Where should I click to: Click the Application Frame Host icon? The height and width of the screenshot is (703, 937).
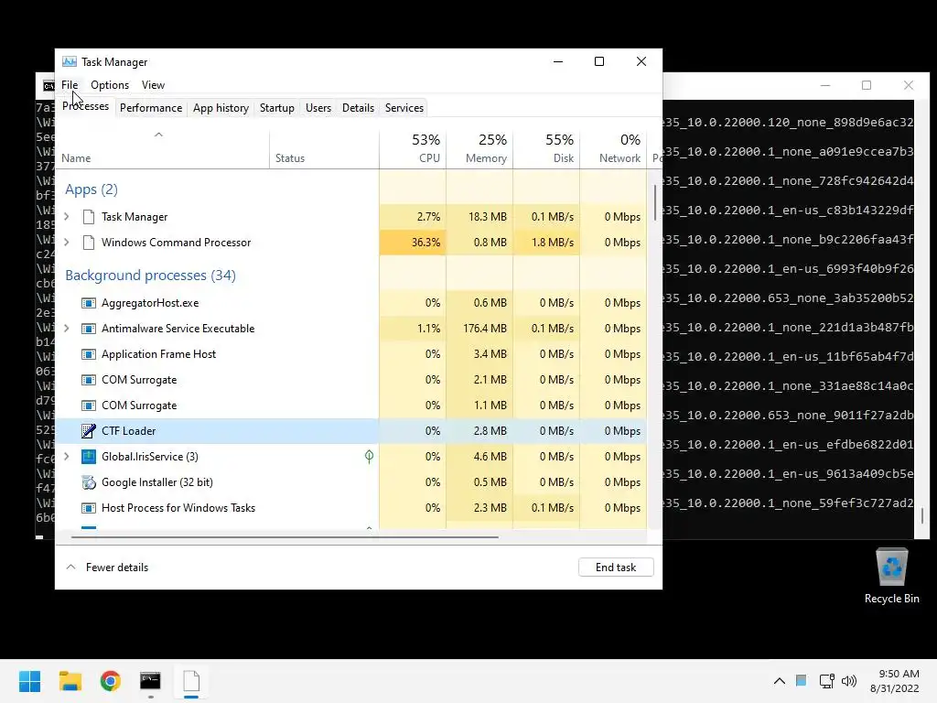89,354
